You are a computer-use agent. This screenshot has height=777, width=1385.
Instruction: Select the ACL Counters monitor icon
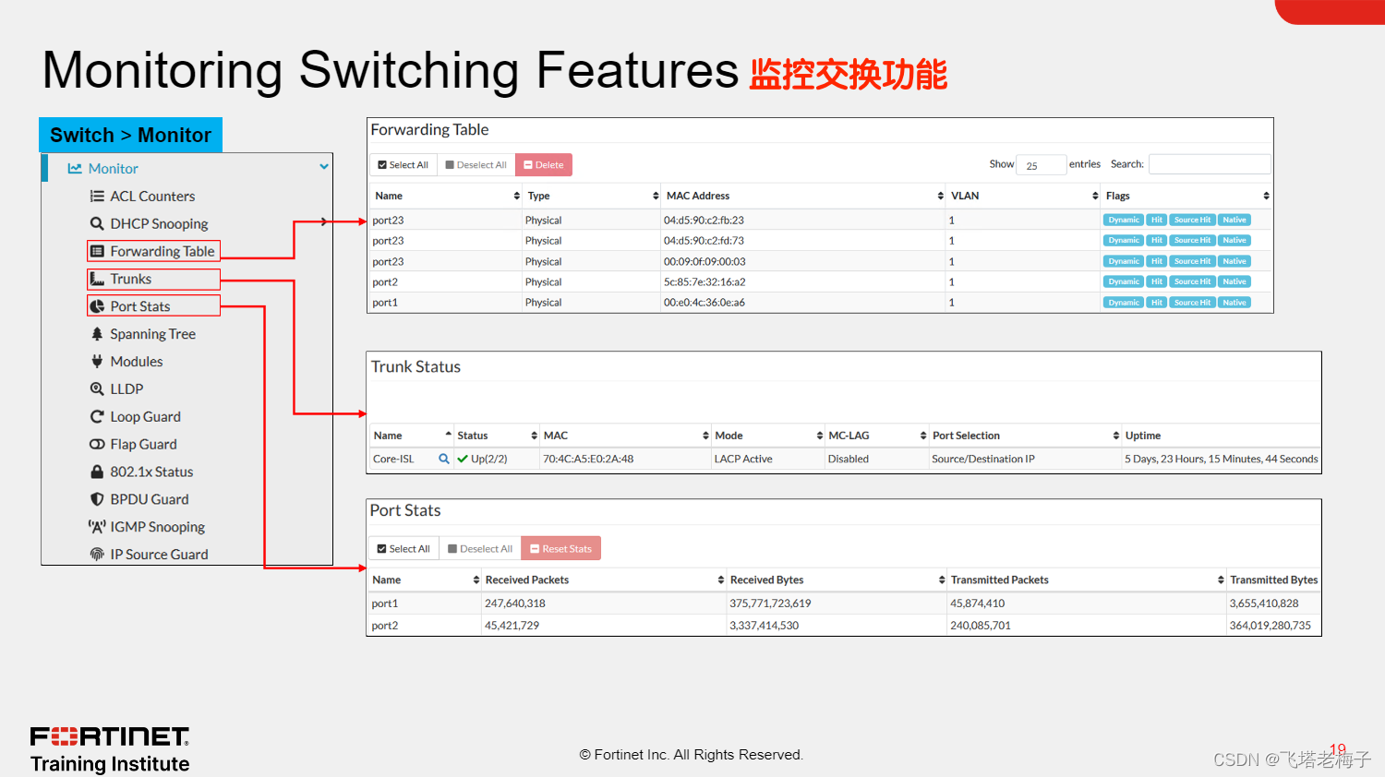(97, 196)
